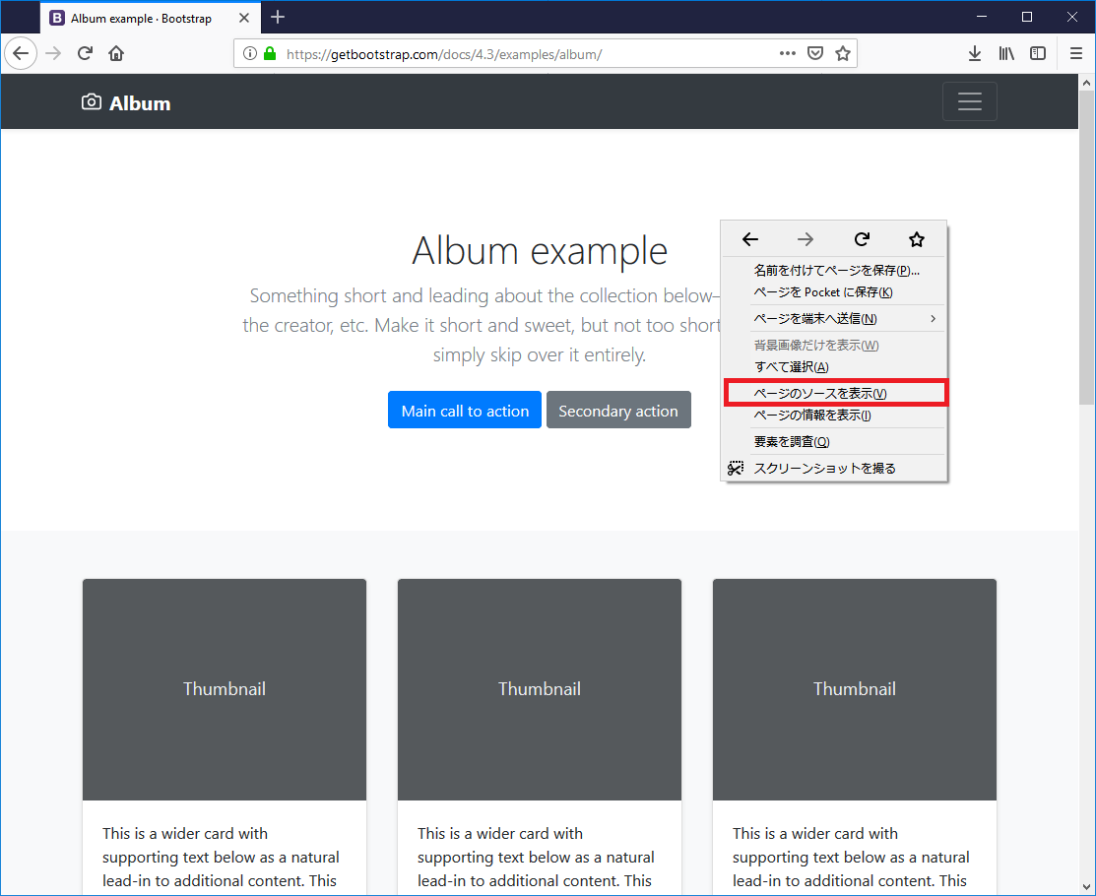Toggle the browser sidebar
1096x896 pixels.
(1037, 53)
